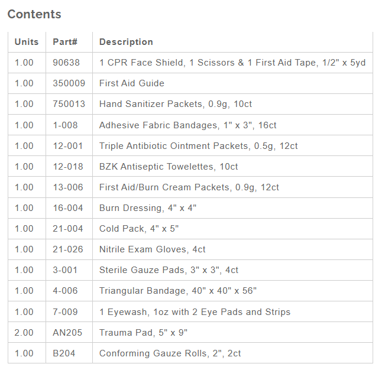Select the Hand Sanitizer Packets row description
385x380 pixels.
pos(176,104)
